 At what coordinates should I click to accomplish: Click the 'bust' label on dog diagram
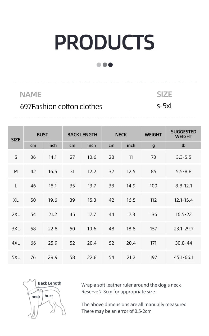point(49,296)
